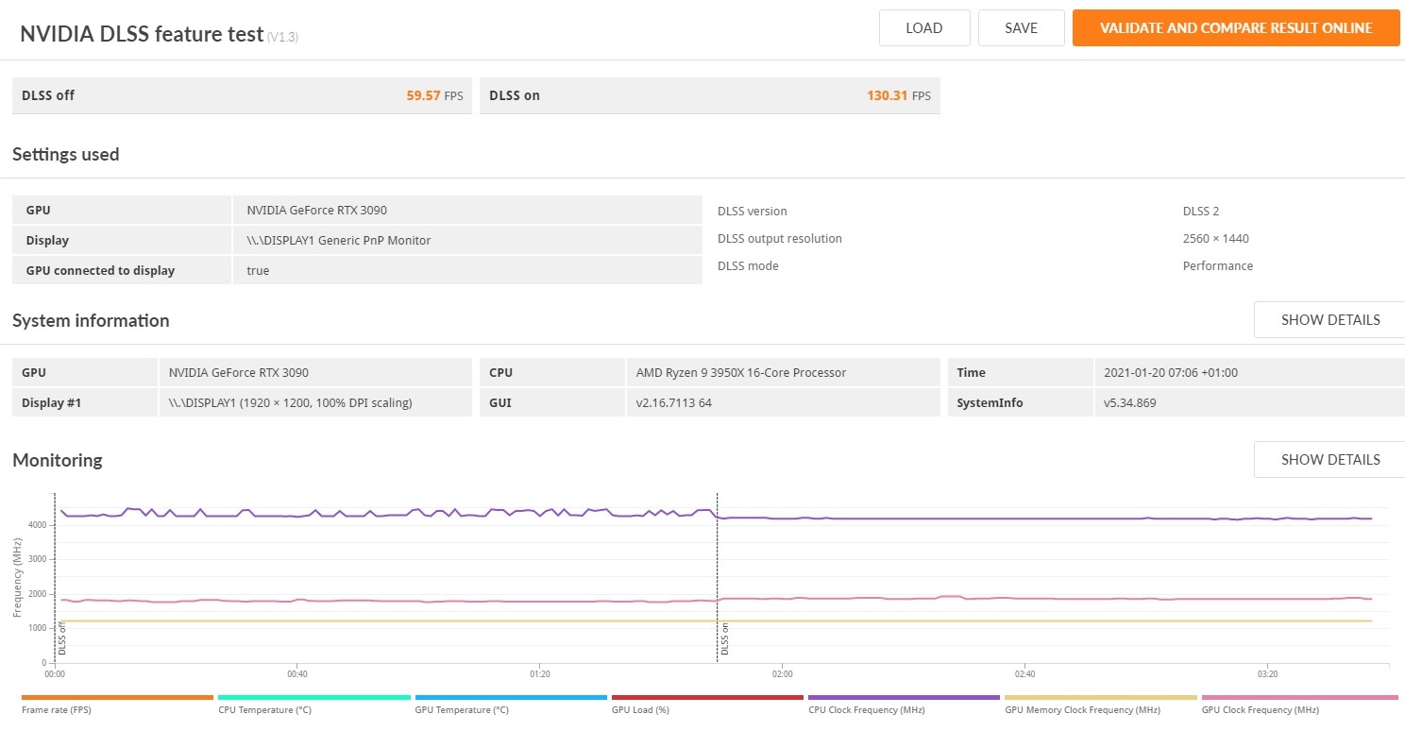Click the Frequency (MHz) axis title
The image size is (1405, 731).
click(x=18, y=577)
